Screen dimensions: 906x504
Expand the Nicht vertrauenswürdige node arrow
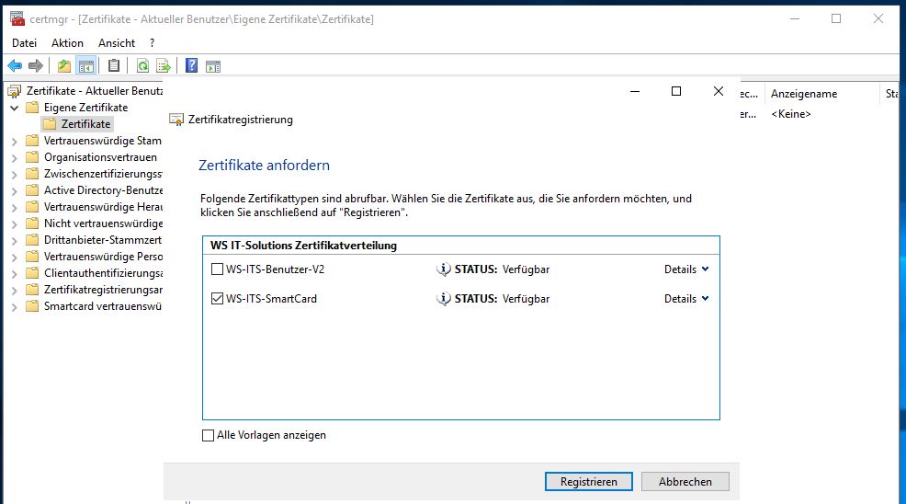click(x=15, y=223)
